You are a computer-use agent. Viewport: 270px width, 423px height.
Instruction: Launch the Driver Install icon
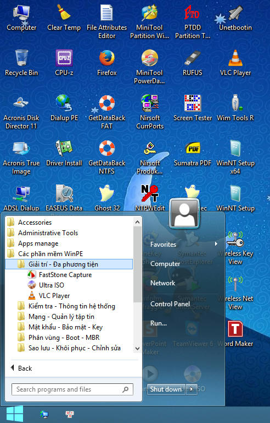click(x=64, y=154)
